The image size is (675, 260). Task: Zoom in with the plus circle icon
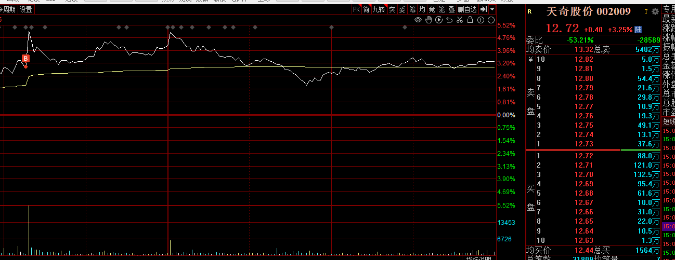481,20
